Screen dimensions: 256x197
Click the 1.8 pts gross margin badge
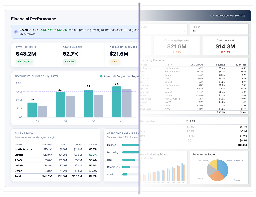[69, 62]
